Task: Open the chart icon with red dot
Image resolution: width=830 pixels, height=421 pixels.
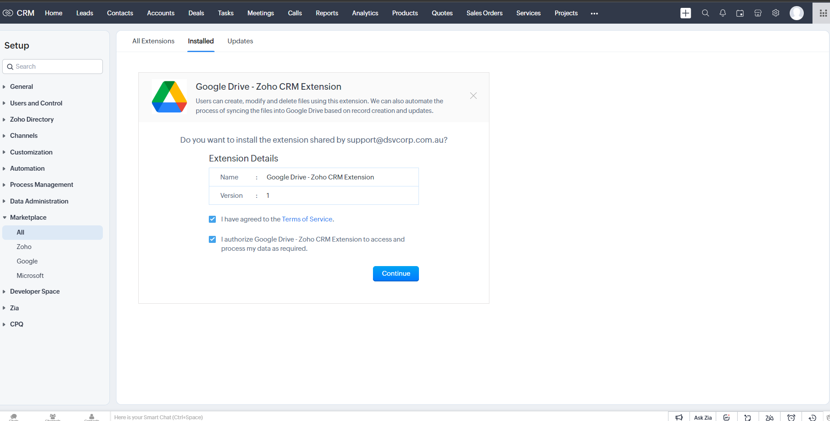Action: coord(727,417)
